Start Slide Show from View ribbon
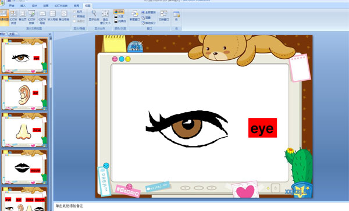349x211 pixels. [x=32, y=17]
